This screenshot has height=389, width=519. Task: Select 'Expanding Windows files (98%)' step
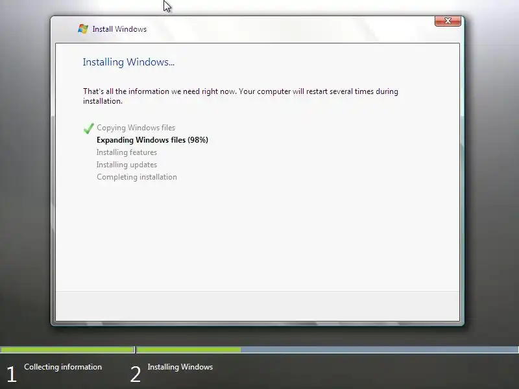pyautogui.click(x=152, y=140)
